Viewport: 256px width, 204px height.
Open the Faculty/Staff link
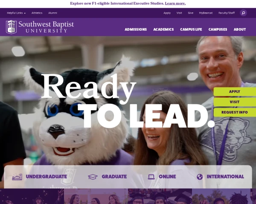(x=227, y=13)
